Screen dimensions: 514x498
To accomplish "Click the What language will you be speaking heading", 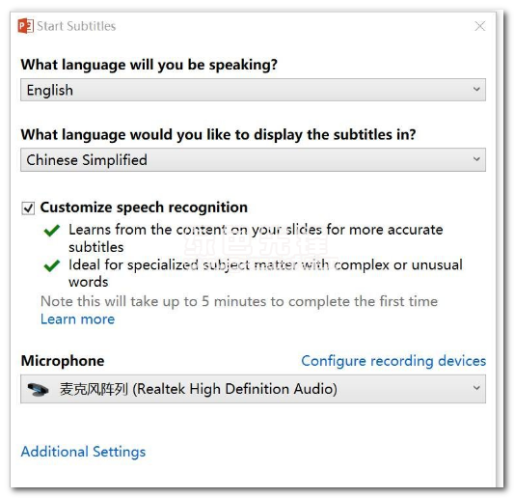I will click(149, 65).
